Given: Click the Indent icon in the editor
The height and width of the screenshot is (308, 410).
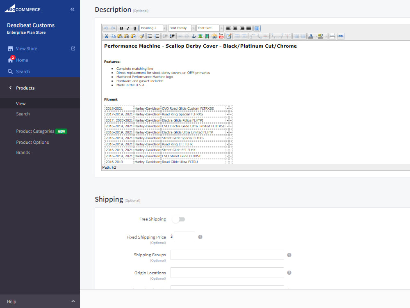Looking at the screenshot, I should click(x=172, y=36).
